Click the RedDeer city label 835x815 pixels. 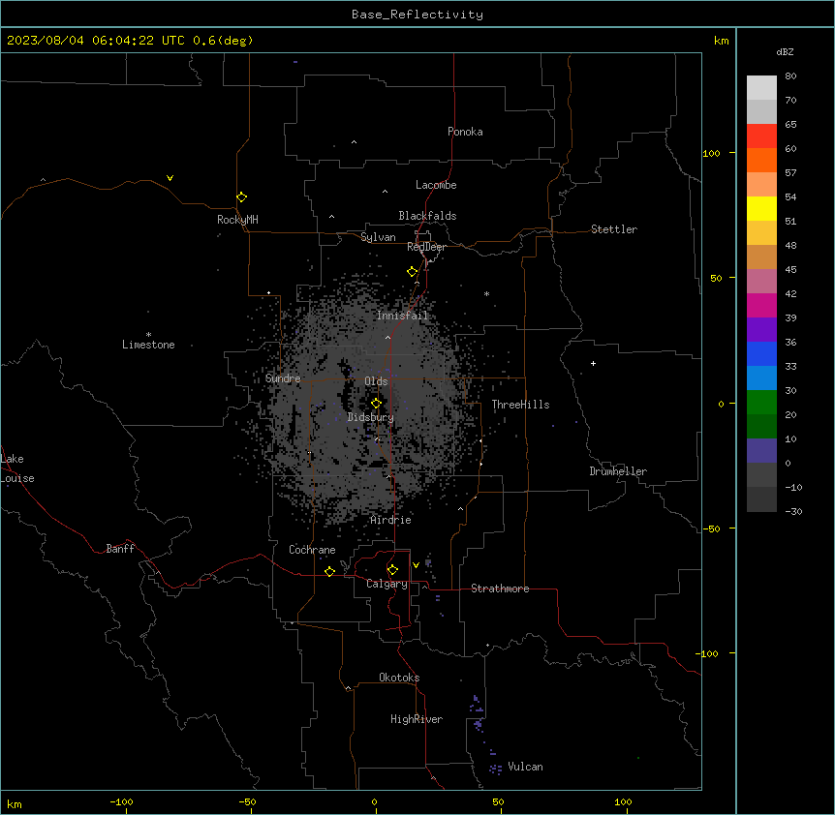426,247
